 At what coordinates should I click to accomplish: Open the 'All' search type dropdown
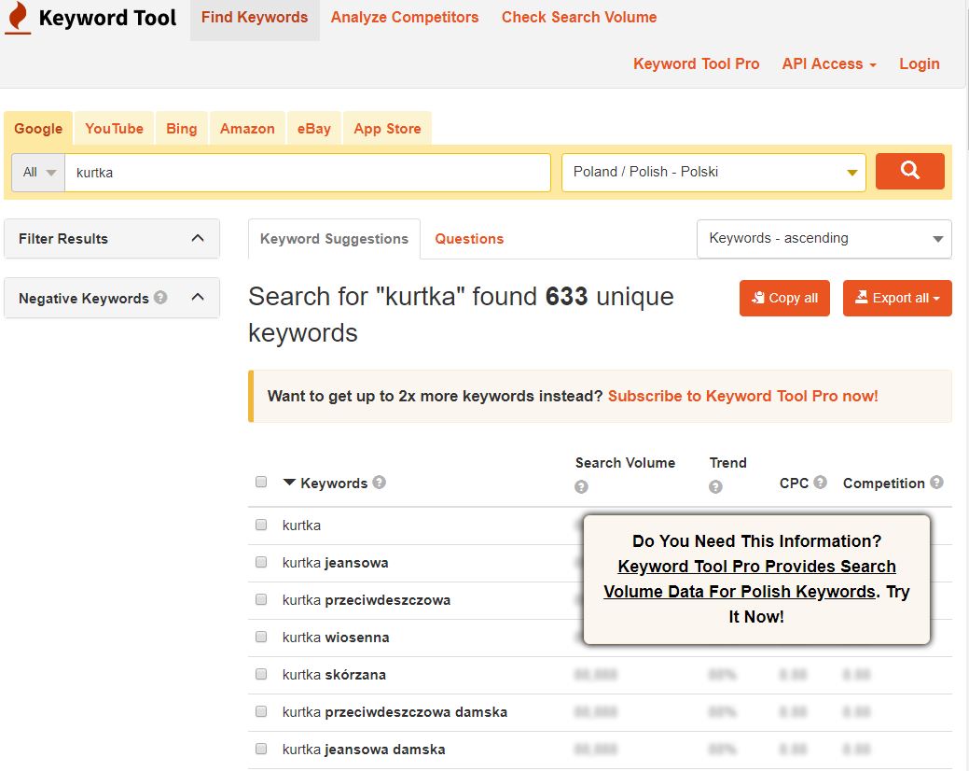click(38, 172)
